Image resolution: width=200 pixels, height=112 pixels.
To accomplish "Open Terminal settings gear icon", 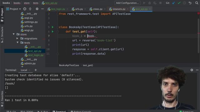I will click(192, 70).
